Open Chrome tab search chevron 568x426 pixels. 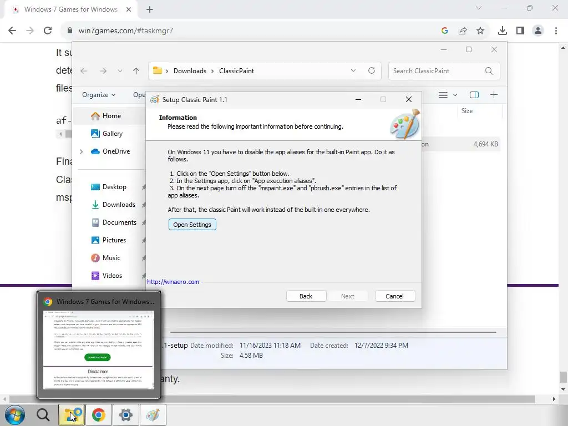tap(479, 8)
